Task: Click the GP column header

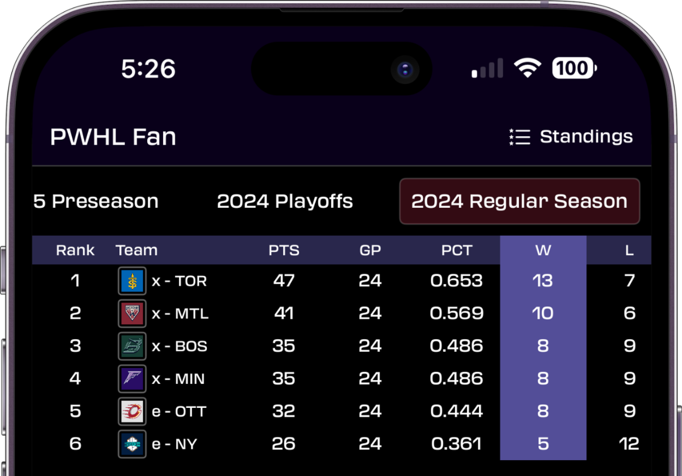Action: [x=370, y=250]
